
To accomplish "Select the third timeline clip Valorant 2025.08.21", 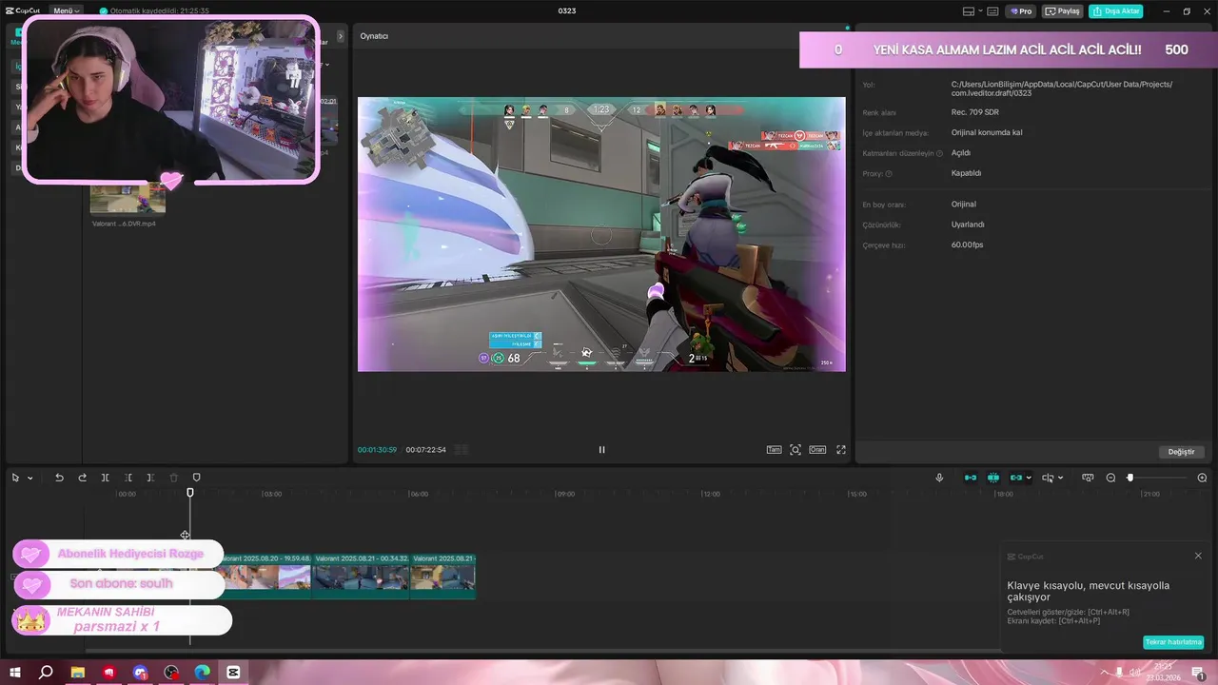I will 443,577.
